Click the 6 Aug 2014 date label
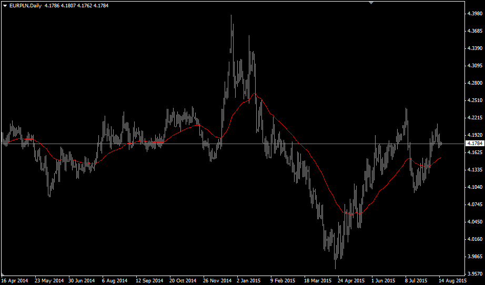The image size is (485, 285). coord(115,281)
